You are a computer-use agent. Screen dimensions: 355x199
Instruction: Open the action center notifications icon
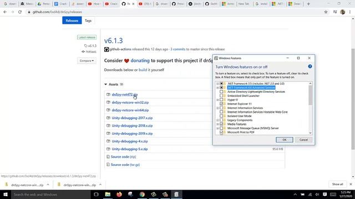pos(324,194)
